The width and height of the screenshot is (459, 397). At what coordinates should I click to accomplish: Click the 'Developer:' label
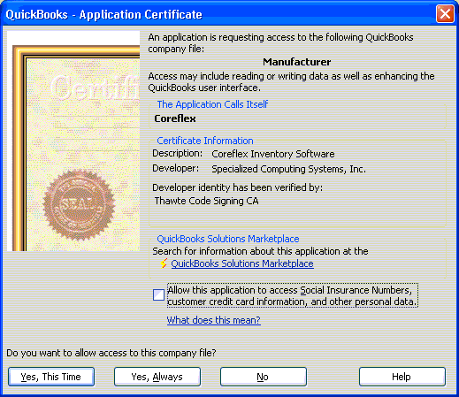175,169
